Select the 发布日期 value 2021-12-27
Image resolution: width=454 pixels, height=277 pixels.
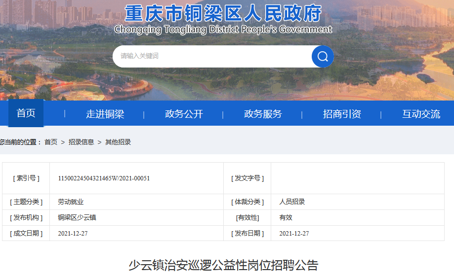point(294,234)
